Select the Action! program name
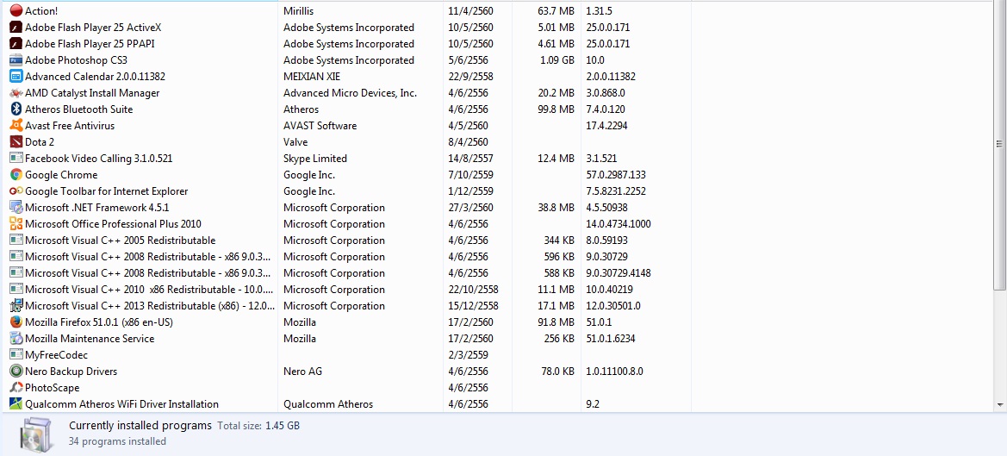Screen dimensions: 1007x456 click(x=41, y=11)
